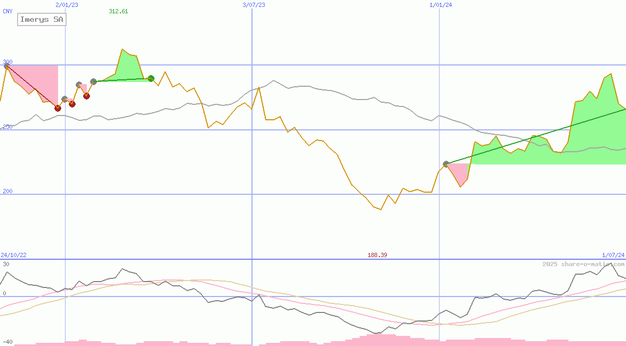Select the 1/01/24 date marker label
The height and width of the screenshot is (346, 626).
click(x=441, y=5)
